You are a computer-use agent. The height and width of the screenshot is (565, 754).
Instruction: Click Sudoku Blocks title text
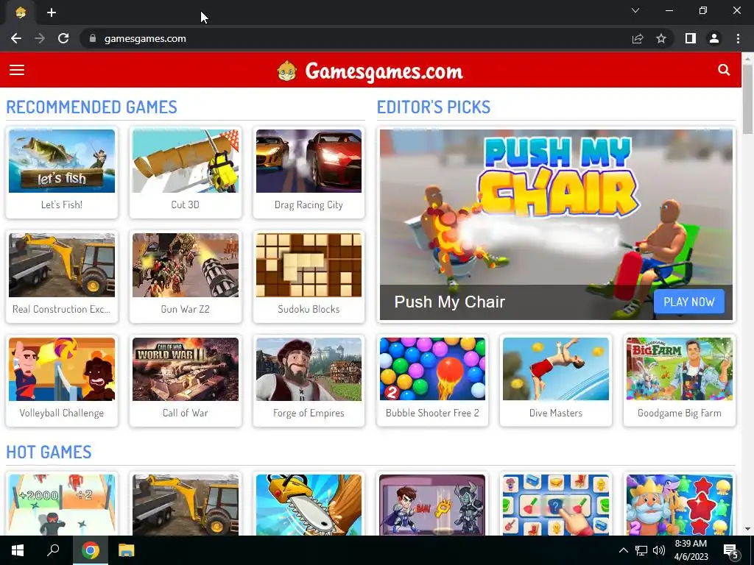pyautogui.click(x=309, y=309)
